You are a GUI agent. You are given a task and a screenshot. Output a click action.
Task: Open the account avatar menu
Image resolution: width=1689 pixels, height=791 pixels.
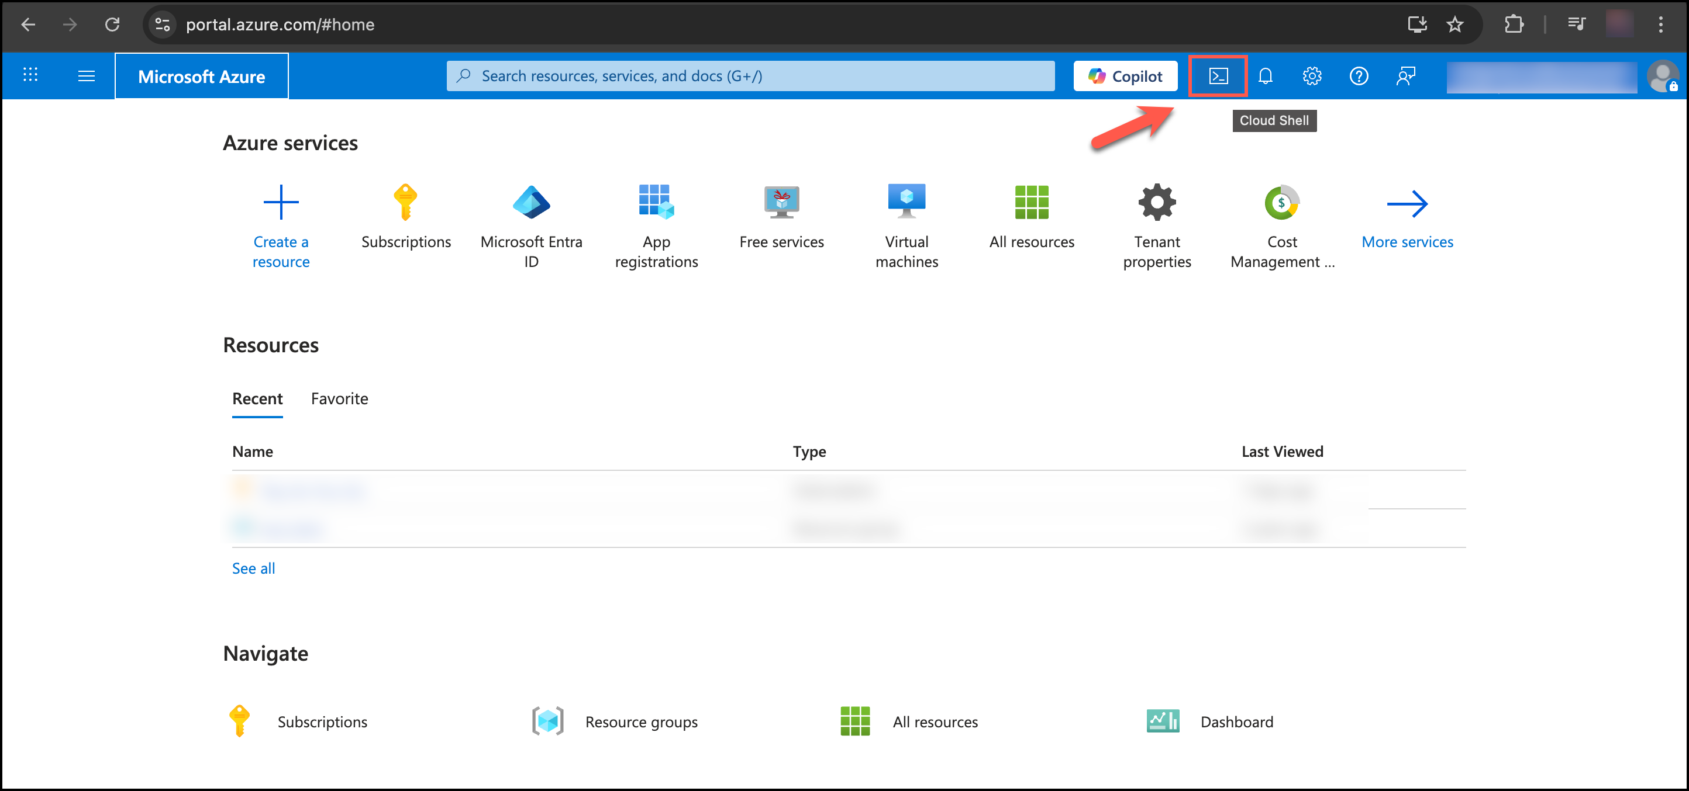(x=1662, y=77)
